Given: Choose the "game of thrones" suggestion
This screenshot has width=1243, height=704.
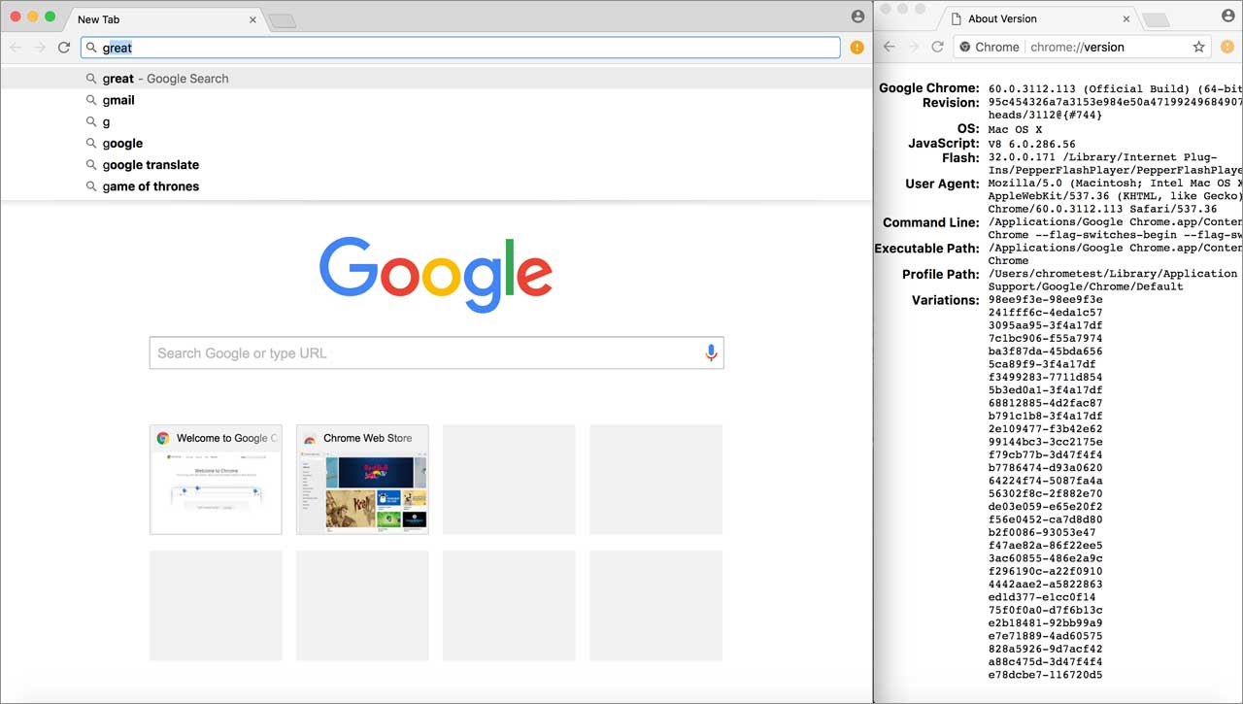Looking at the screenshot, I should (x=436, y=186).
